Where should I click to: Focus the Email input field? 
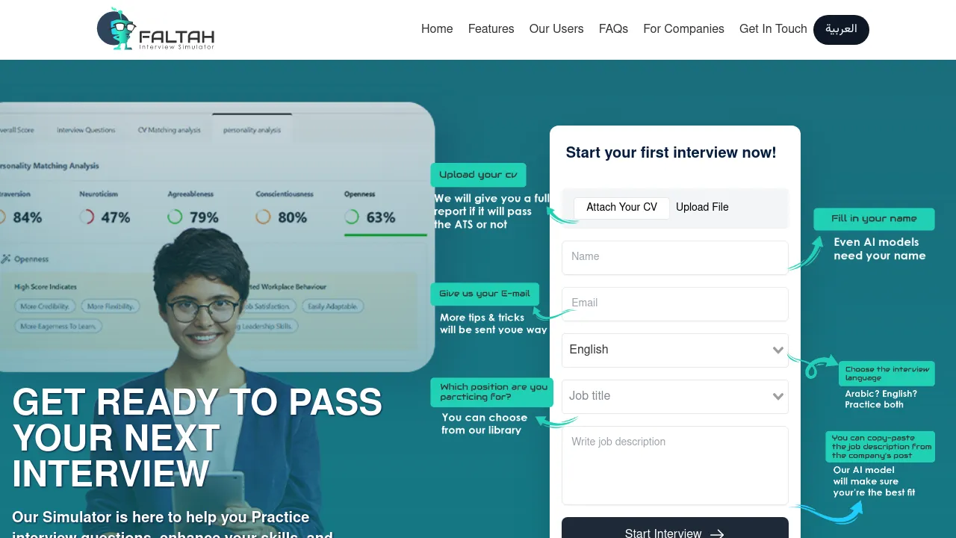(x=675, y=304)
